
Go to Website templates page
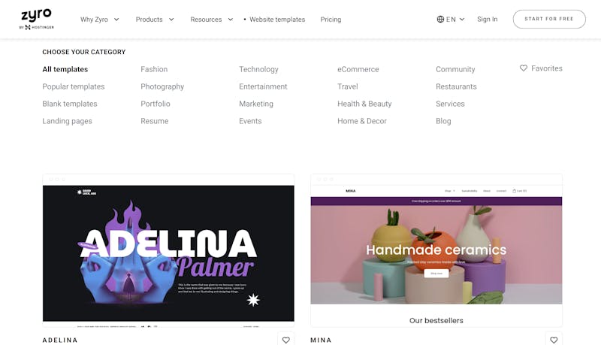277,20
